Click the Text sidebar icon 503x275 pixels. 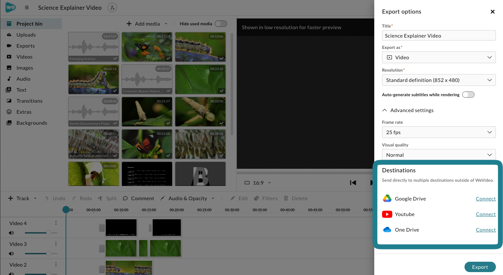(x=9, y=90)
